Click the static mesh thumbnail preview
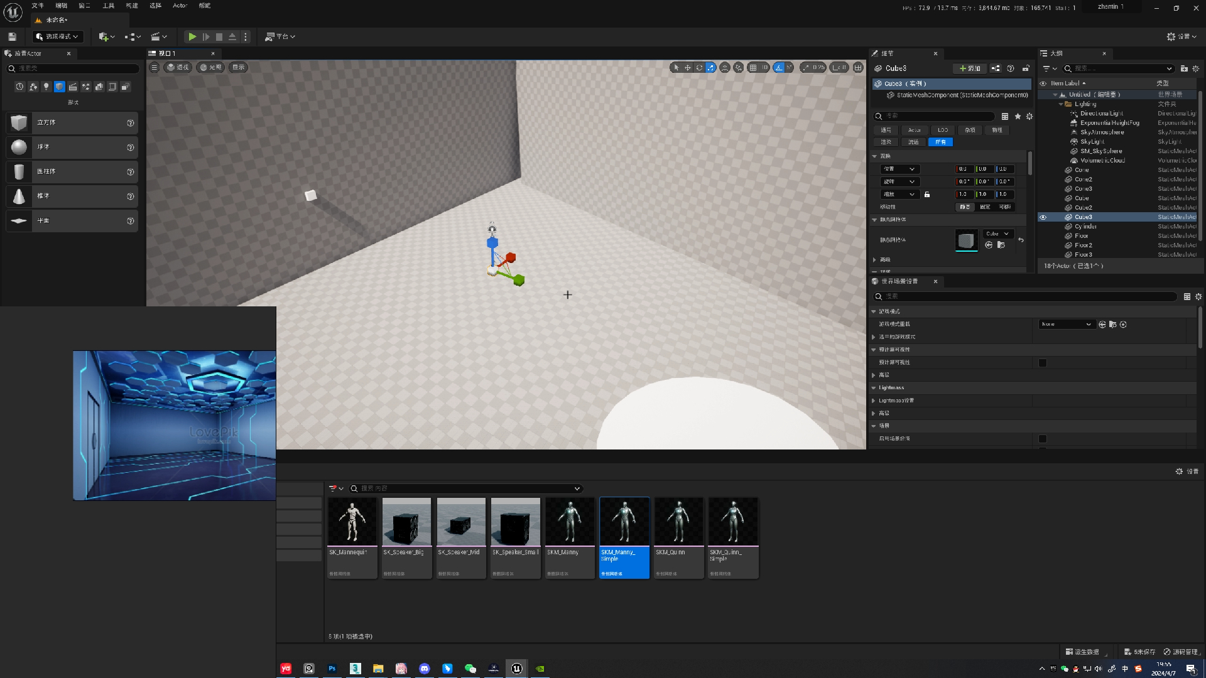Viewport: 1206px width, 678px height. point(966,240)
